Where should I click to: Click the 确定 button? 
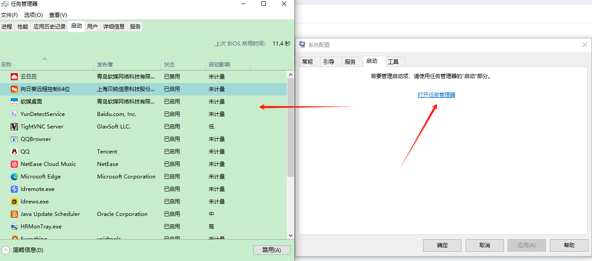pos(442,245)
